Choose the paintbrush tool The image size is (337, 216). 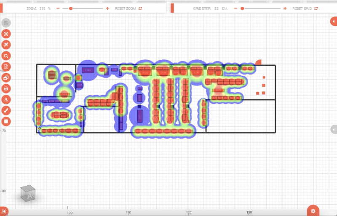tap(6, 110)
